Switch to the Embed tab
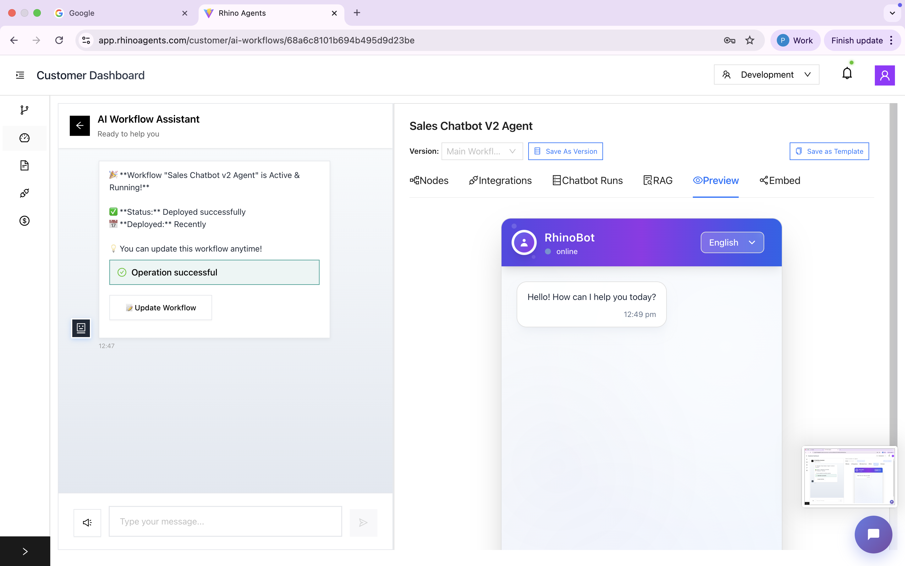This screenshot has width=905, height=566. pyautogui.click(x=780, y=180)
